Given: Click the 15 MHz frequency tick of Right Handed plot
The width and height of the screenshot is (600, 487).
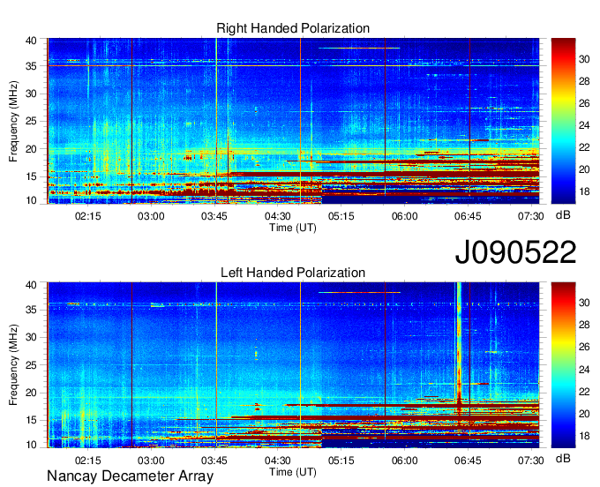Looking at the screenshot, I should (x=31, y=176).
